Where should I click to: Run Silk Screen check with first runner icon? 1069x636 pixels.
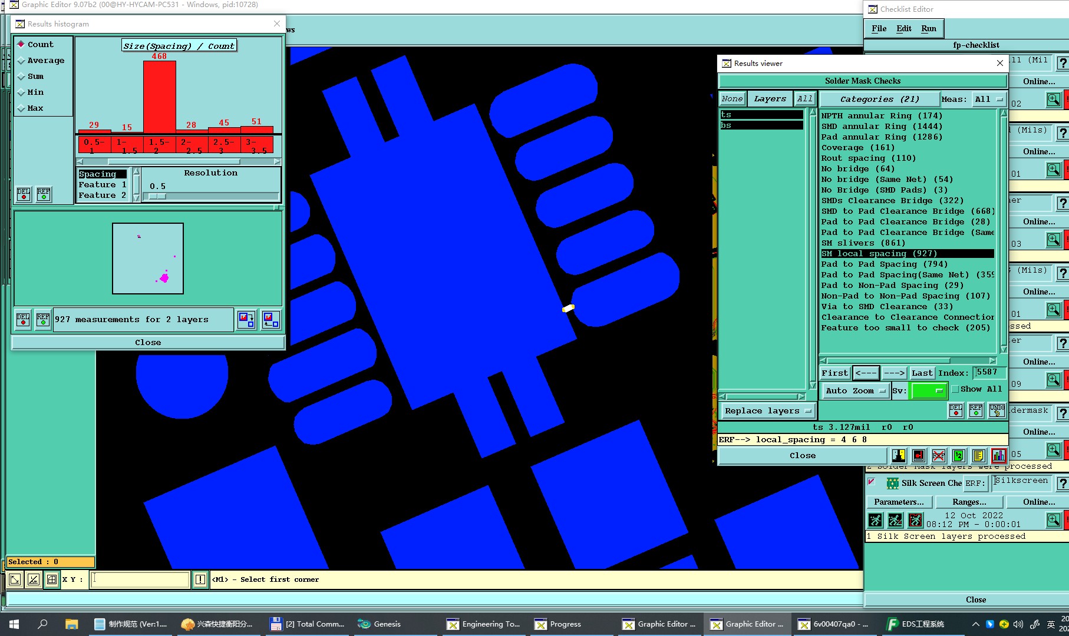[x=876, y=520]
